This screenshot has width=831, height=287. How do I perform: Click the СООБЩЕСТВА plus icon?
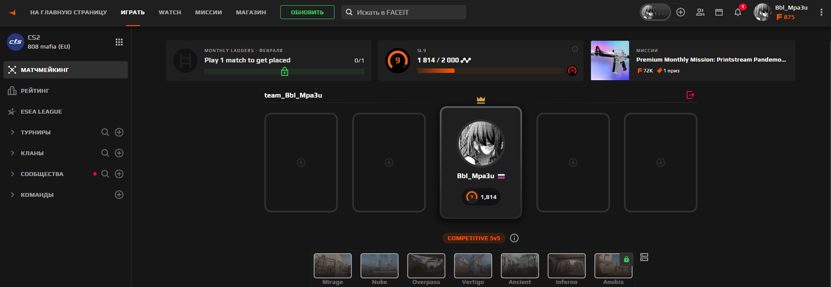(119, 174)
